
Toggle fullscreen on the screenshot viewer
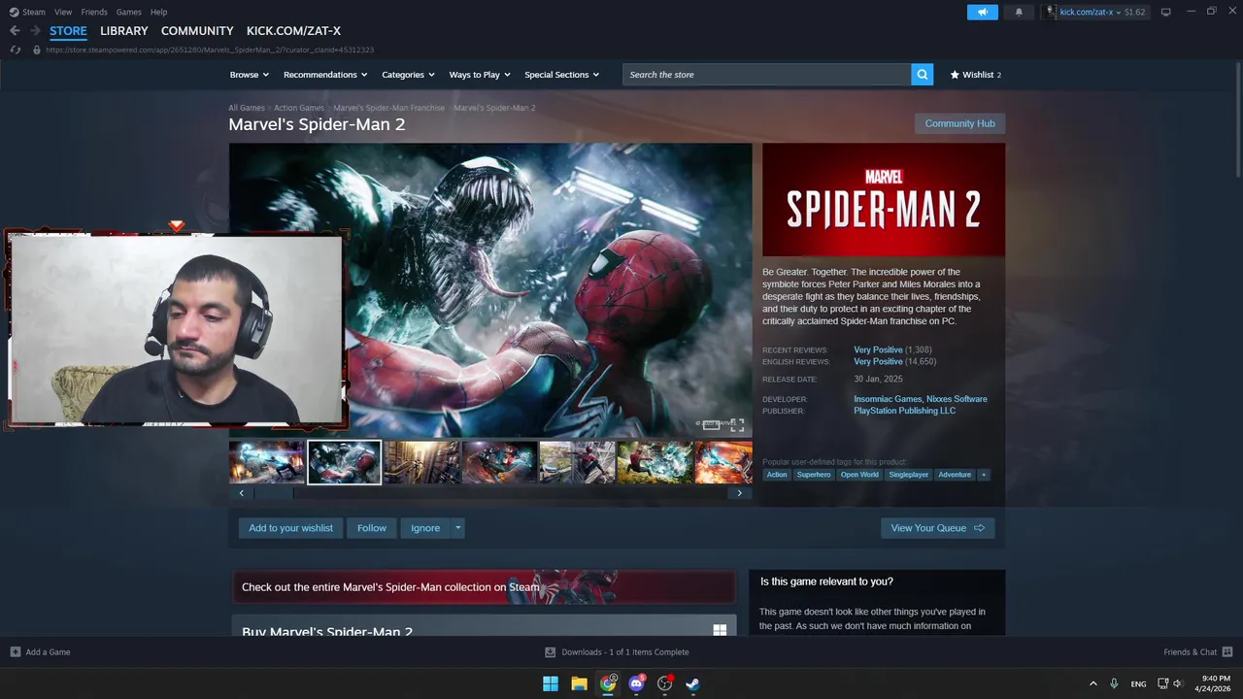point(737,425)
